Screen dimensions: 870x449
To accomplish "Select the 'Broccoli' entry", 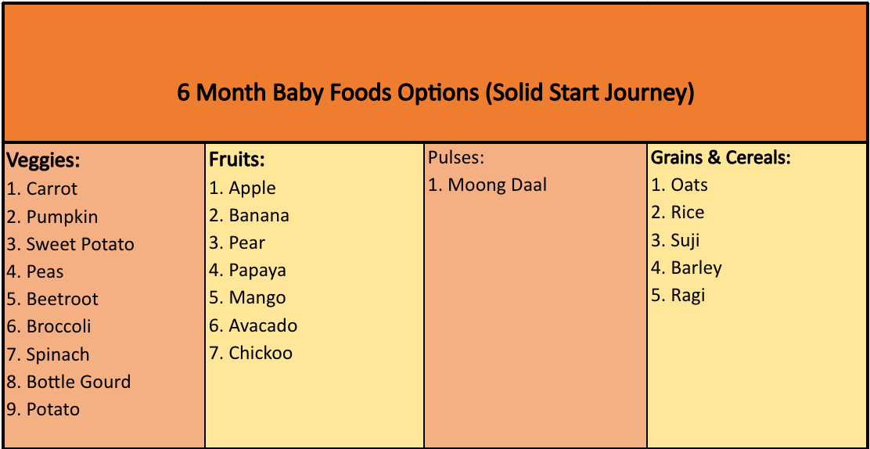I will point(59,326).
